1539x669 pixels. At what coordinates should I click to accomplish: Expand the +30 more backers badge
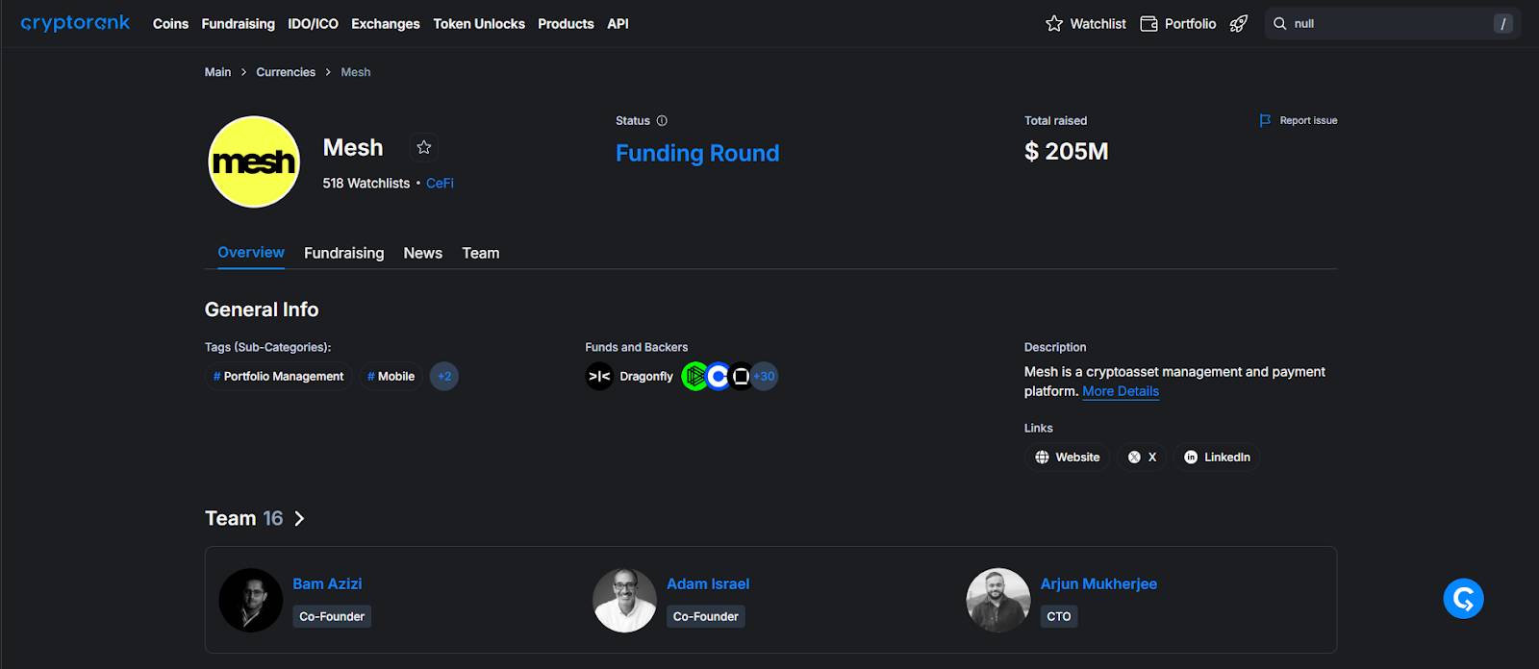tap(765, 377)
